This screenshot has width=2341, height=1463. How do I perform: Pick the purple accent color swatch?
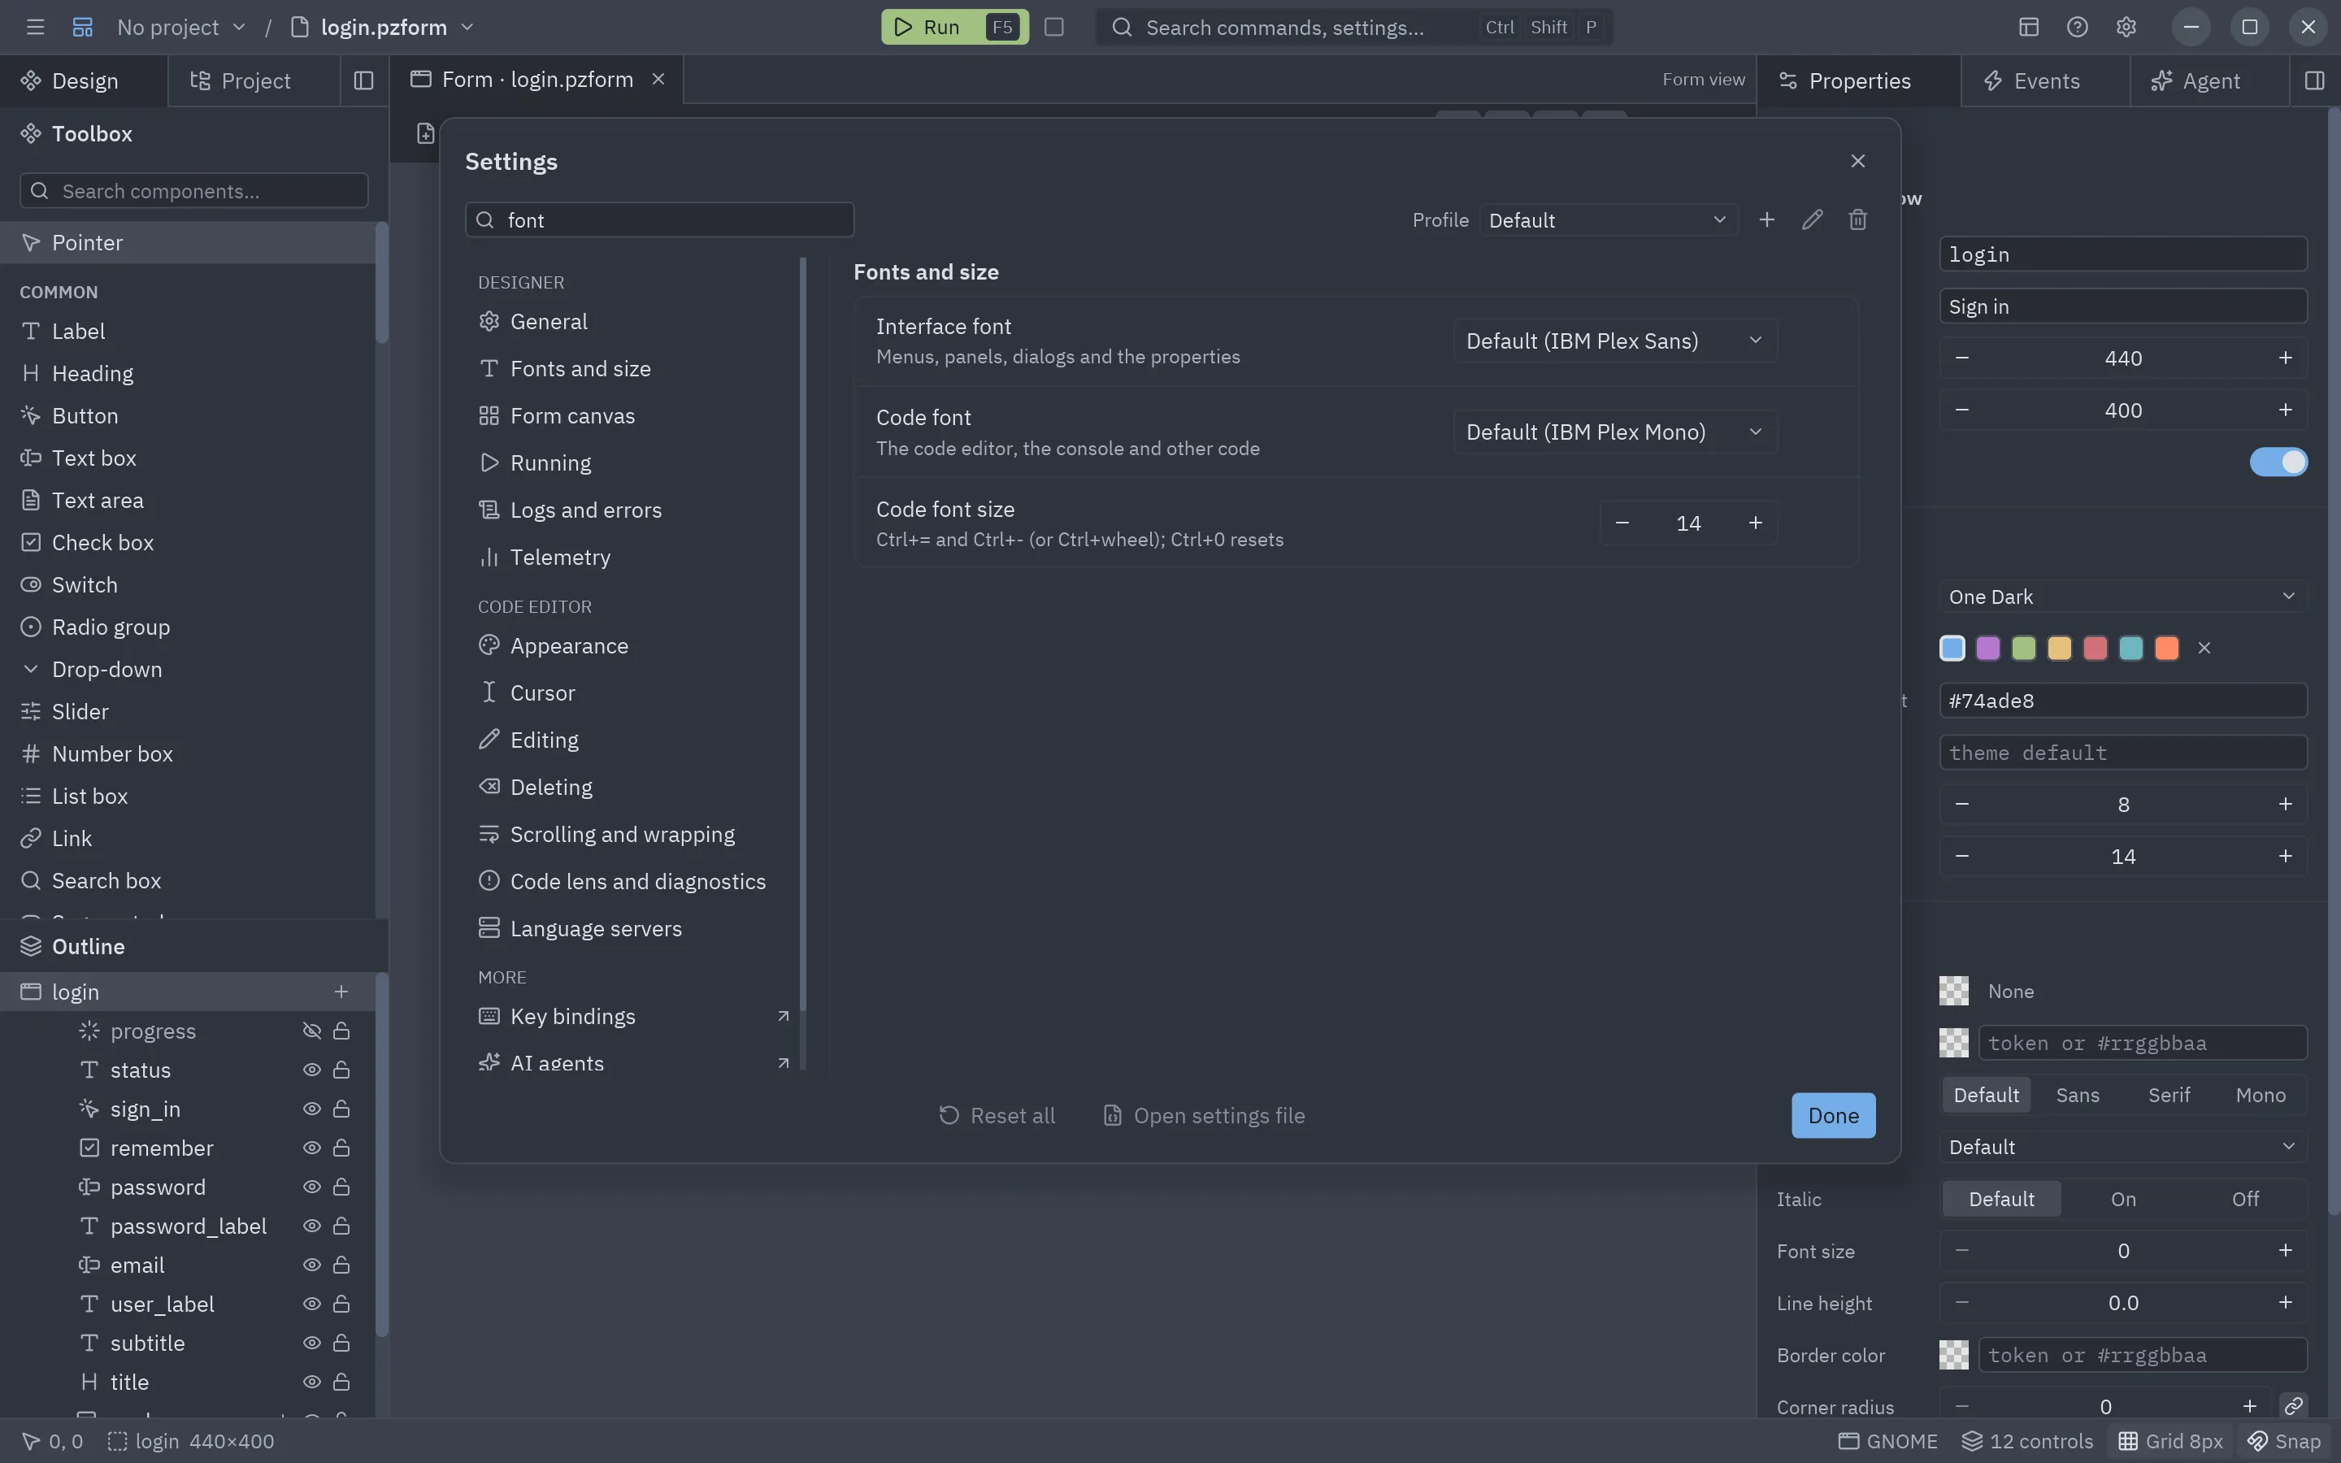(x=1987, y=649)
